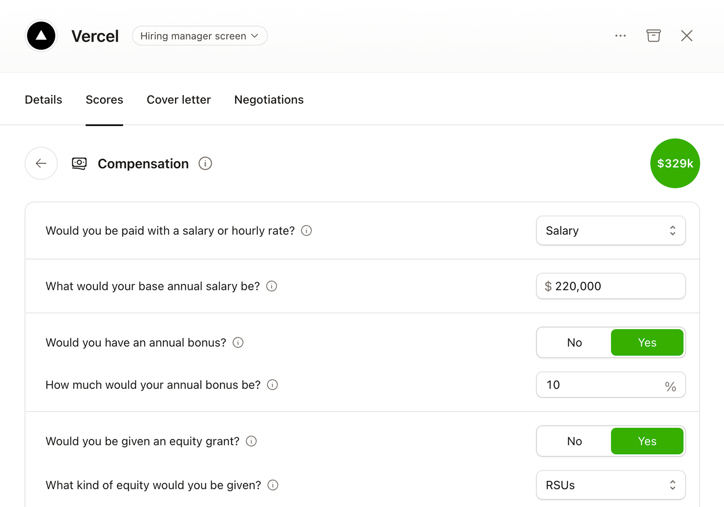The width and height of the screenshot is (724, 507).
Task: Show info for equity grant question
Action: click(251, 441)
